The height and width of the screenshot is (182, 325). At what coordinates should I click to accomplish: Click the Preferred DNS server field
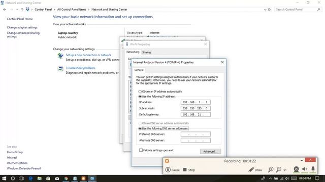196,134
